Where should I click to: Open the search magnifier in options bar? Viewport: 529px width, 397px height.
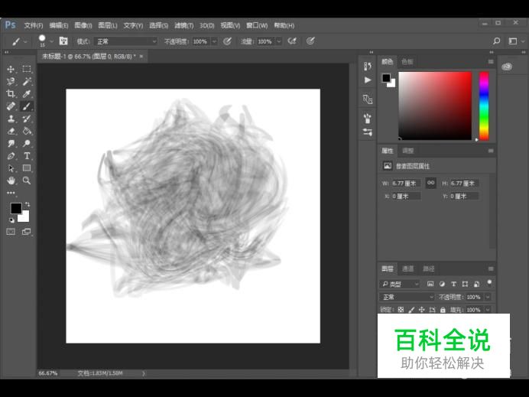pos(496,41)
